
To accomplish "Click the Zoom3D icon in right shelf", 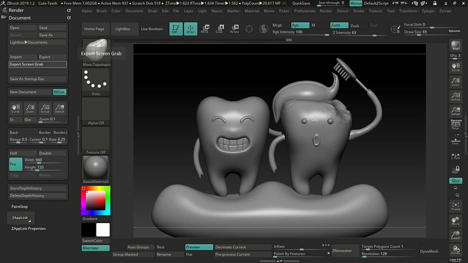I will (455, 235).
